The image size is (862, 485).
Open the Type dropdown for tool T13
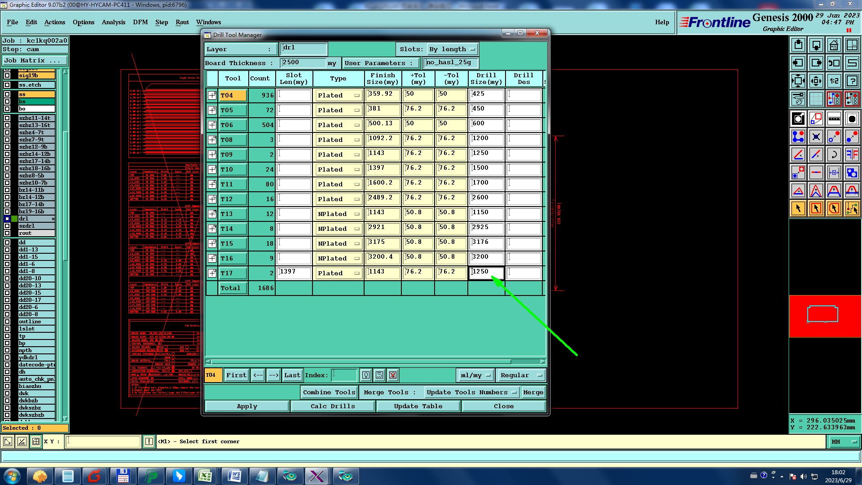pos(339,214)
